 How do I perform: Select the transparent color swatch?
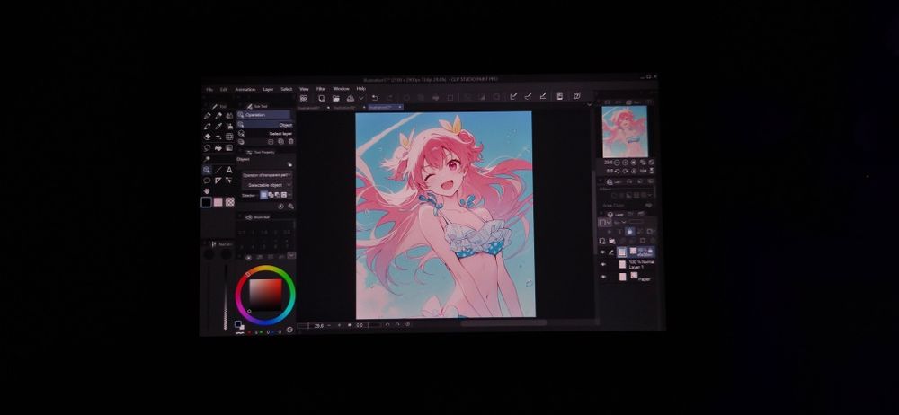coord(229,202)
